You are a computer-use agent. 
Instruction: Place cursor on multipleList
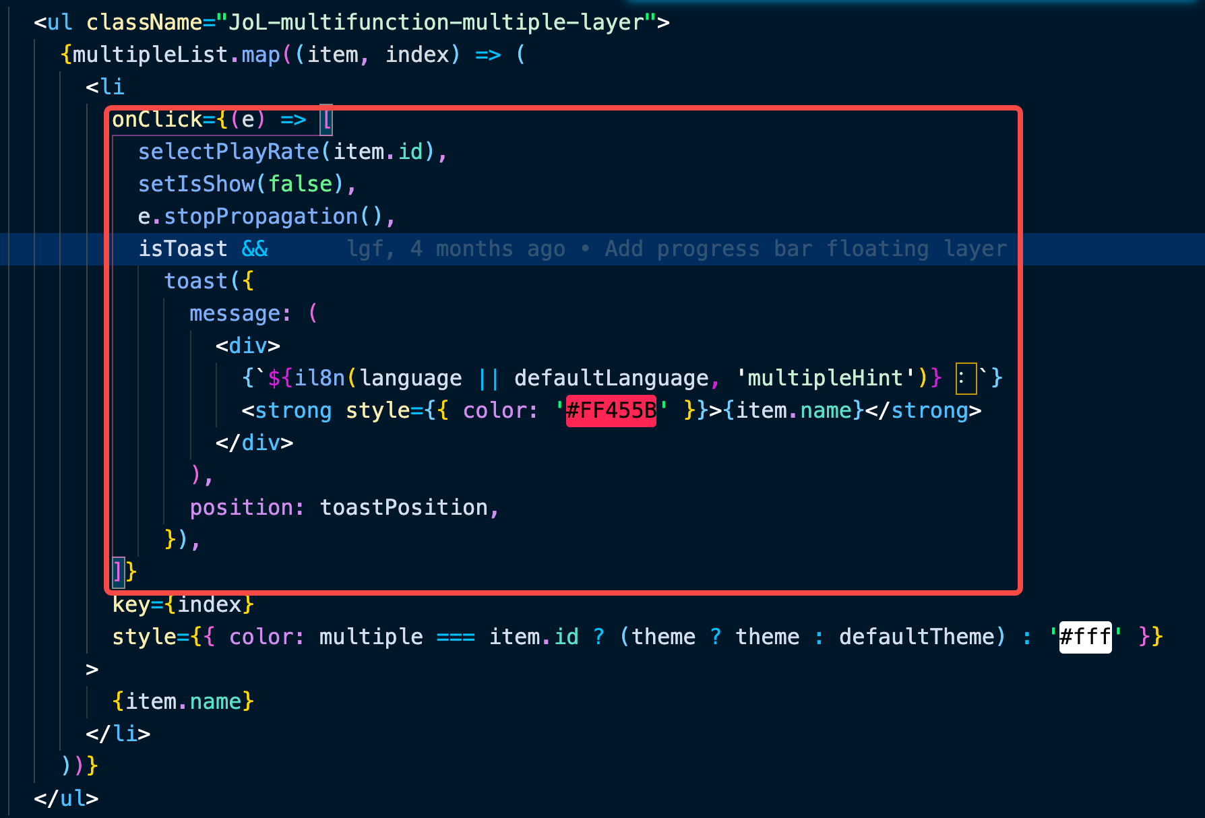[x=150, y=55]
